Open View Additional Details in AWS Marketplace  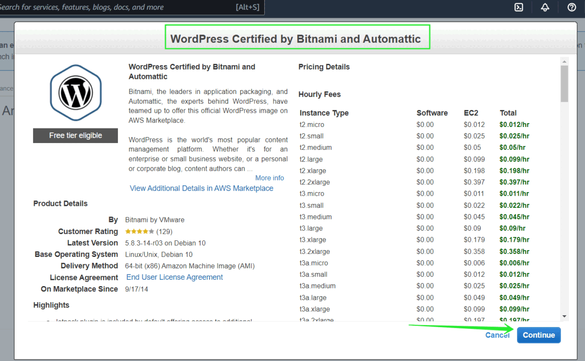click(201, 188)
